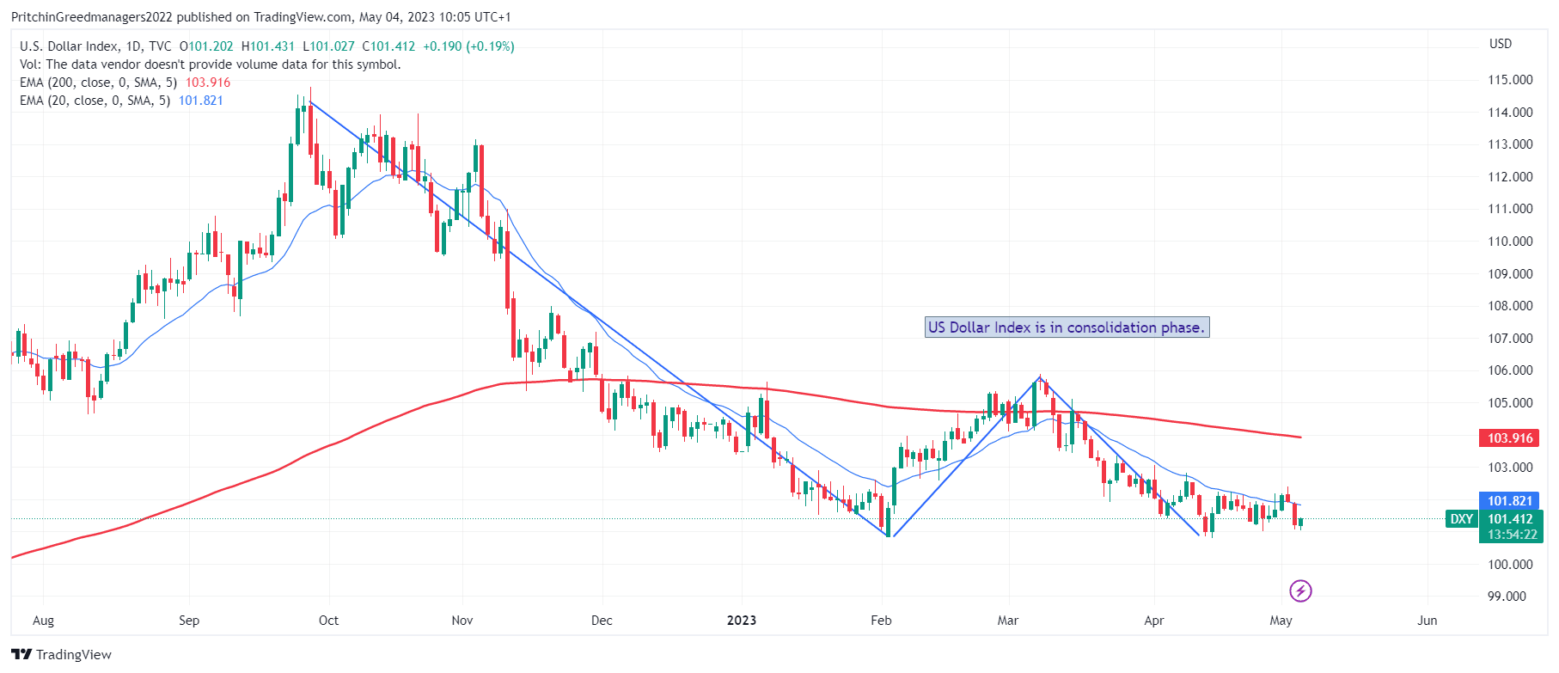Select the EMA (20, close, 0, SMA, 5) legend
The image size is (1559, 673).
[95, 101]
